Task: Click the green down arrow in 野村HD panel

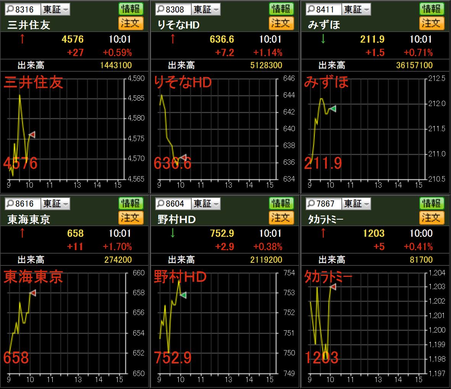Action: 173,233
